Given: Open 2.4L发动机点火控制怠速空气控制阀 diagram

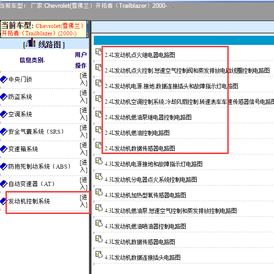Looking at the screenshot, I should [x=187, y=71].
